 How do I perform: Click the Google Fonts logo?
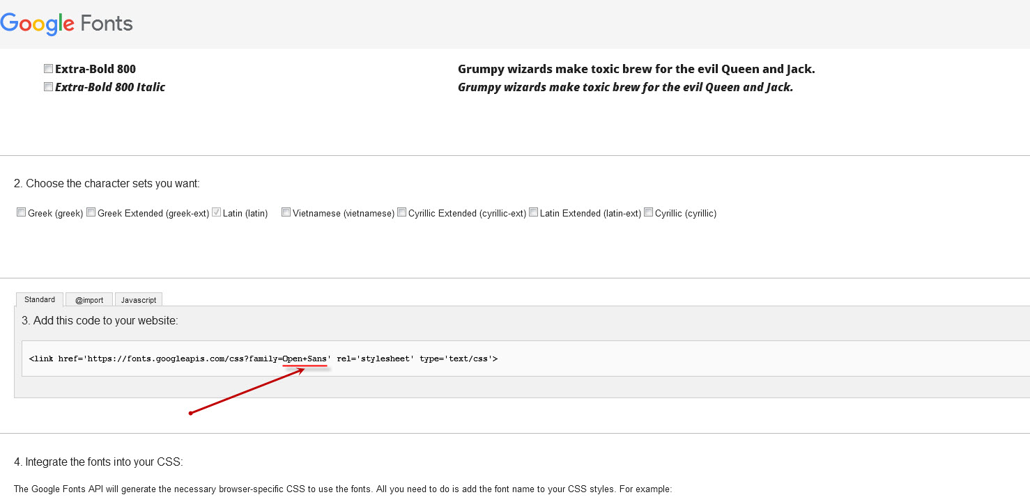click(66, 24)
